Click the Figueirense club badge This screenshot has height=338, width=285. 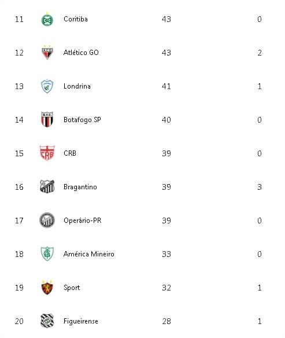tap(47, 321)
